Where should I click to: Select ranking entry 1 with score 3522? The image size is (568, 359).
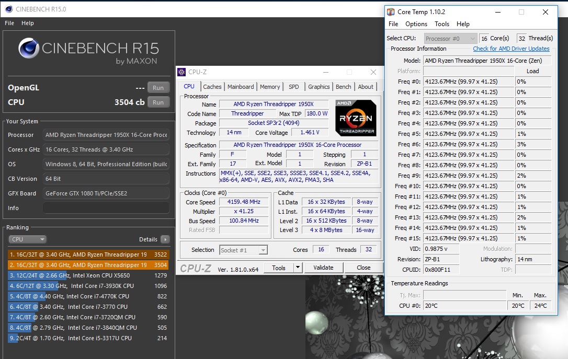[x=88, y=254]
